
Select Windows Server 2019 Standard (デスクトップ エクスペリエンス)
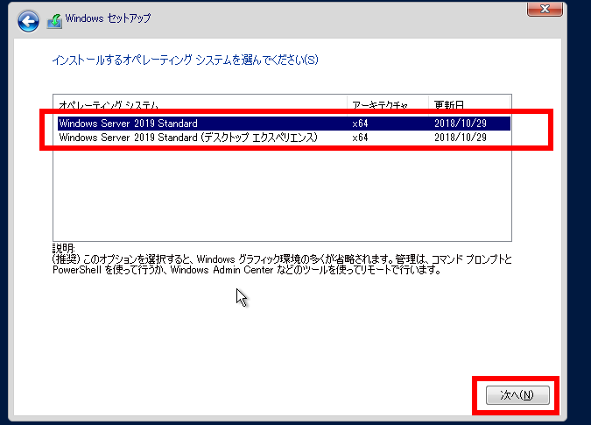click(284, 138)
